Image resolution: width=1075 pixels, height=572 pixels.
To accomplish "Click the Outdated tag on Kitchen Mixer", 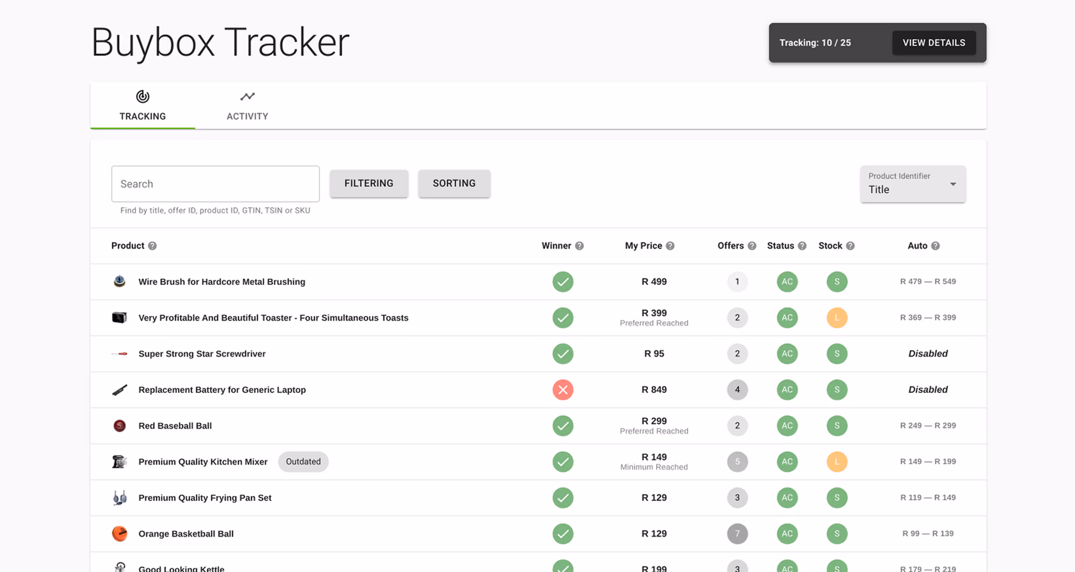I will tap(303, 462).
